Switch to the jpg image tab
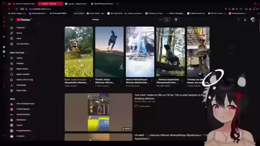Image resolution: width=260 pixels, height=146 pixels. (102, 4)
